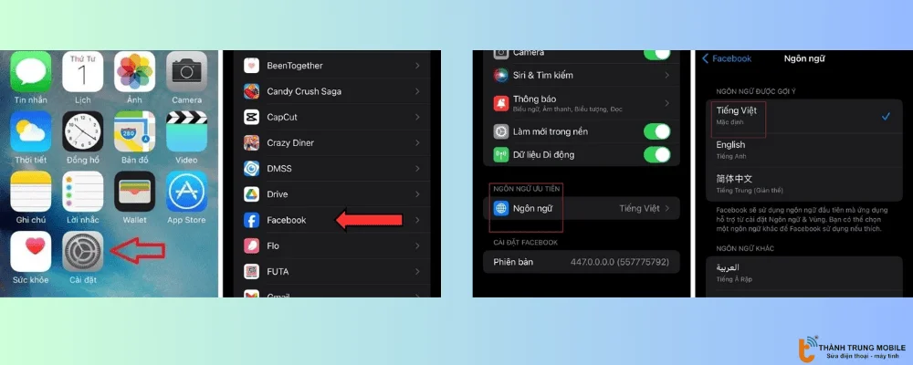Go back to Facebook settings
913x365 pixels.
[727, 58]
